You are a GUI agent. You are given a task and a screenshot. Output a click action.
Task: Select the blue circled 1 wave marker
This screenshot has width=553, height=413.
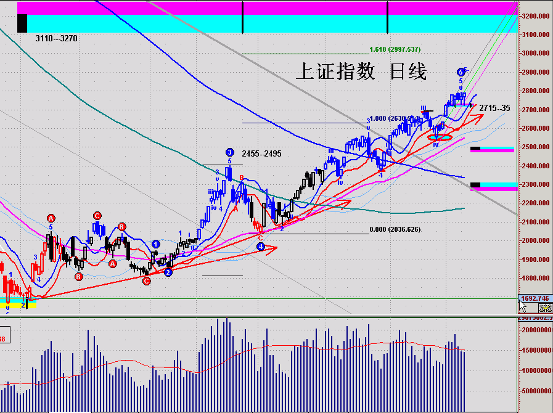click(156, 244)
